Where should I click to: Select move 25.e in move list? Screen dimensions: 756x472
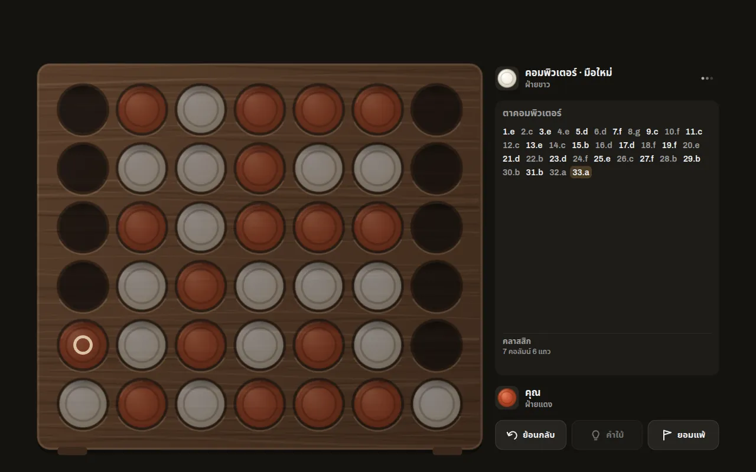pos(602,159)
